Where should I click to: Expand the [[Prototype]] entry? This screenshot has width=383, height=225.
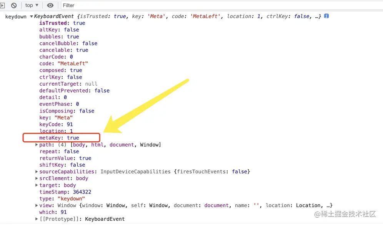37,219
